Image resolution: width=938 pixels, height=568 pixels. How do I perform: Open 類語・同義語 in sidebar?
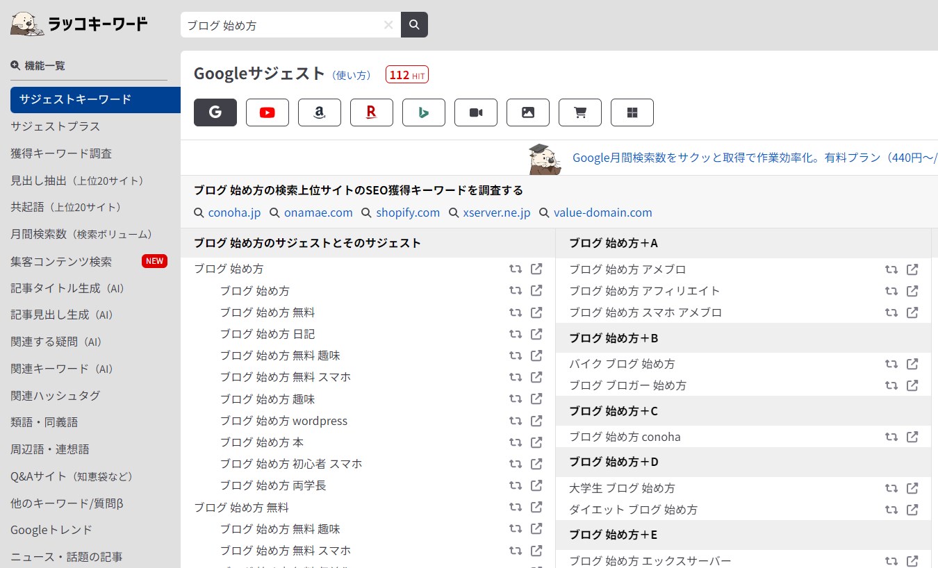[44, 422]
